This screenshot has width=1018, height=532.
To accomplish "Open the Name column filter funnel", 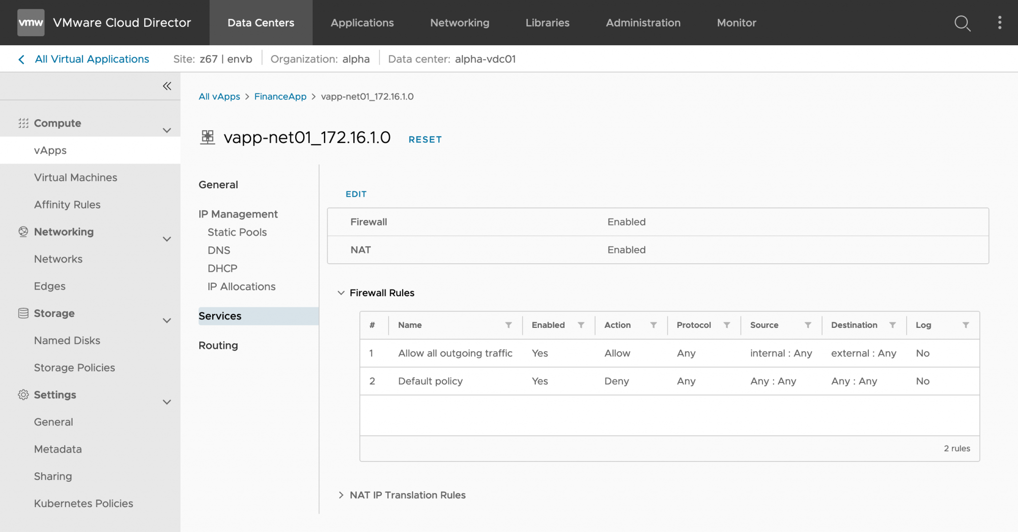I will [x=508, y=325].
